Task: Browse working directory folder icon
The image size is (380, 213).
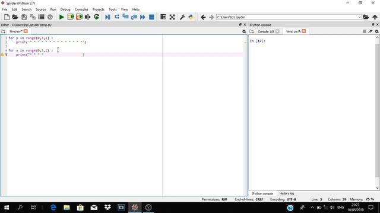Action: [366, 17]
